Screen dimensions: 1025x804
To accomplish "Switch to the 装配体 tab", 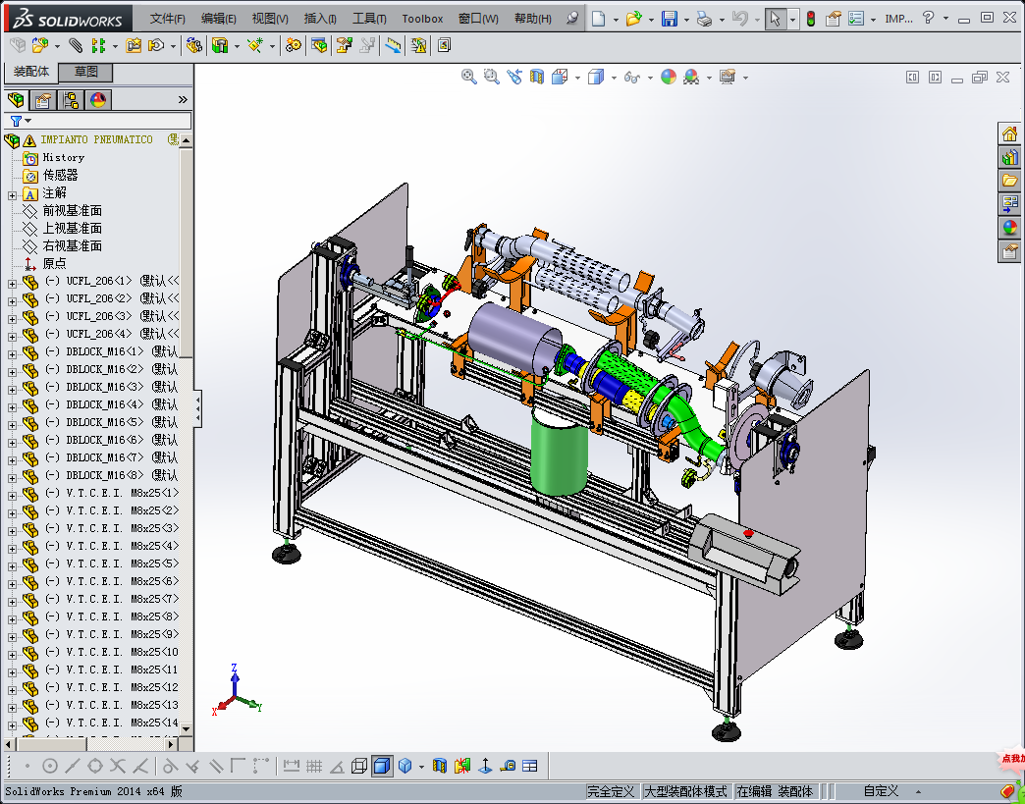I will tap(30, 72).
